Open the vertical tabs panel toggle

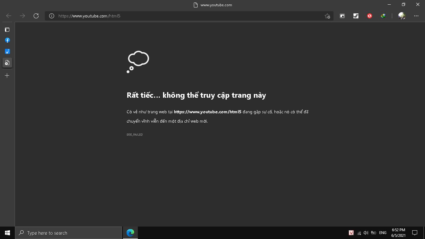(7, 30)
